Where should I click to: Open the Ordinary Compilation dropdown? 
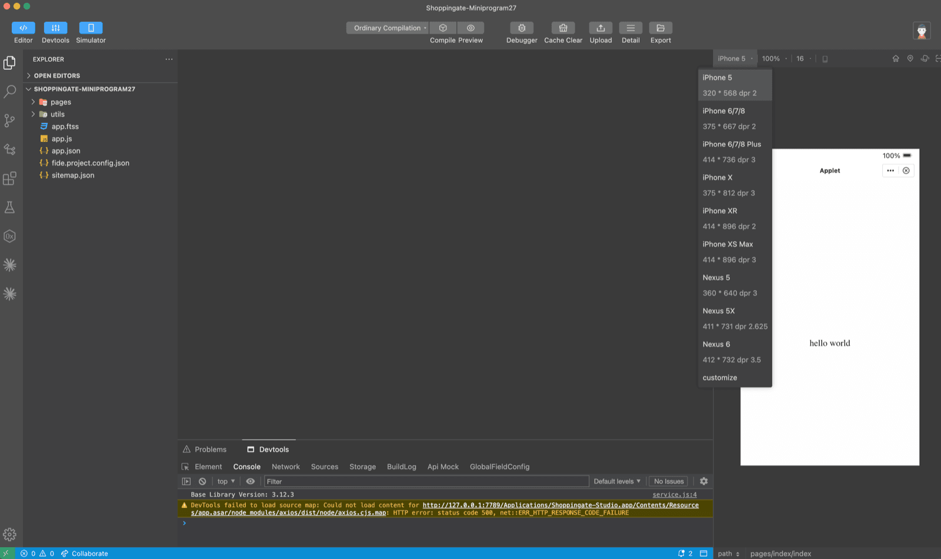pyautogui.click(x=388, y=28)
